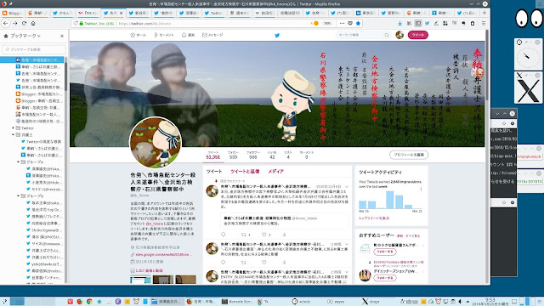Collapse the 弁護士 bookmarks folder
Screen dimensions: 544x306
(14, 134)
